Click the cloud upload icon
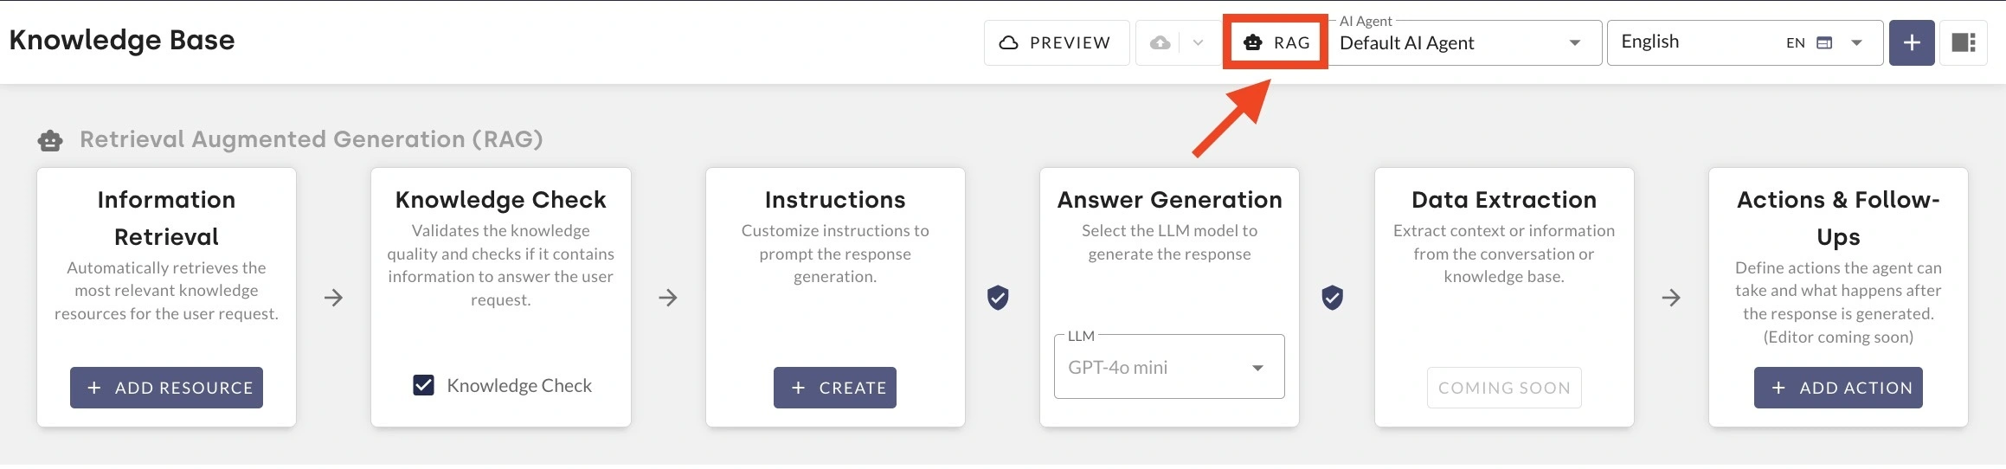Screen dimensions: 2006x469 click(x=1161, y=42)
